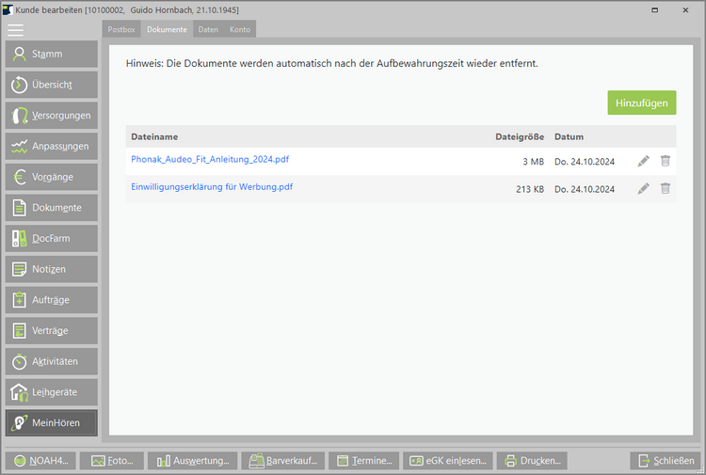Sort by Dateigröße column header
Screen dimensions: 706x475
pyautogui.click(x=520, y=137)
